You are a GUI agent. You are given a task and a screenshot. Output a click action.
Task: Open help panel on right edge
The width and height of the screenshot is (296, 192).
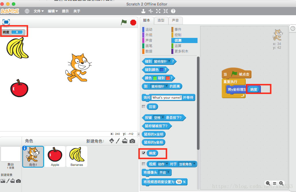click(293, 28)
